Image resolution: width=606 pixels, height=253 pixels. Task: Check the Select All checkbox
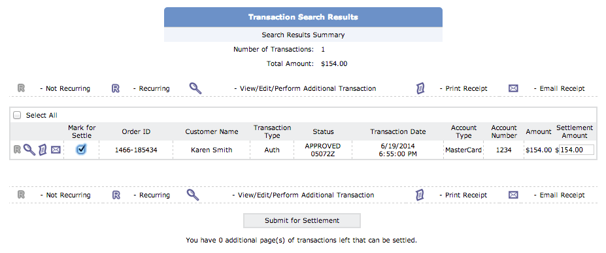tap(17, 115)
